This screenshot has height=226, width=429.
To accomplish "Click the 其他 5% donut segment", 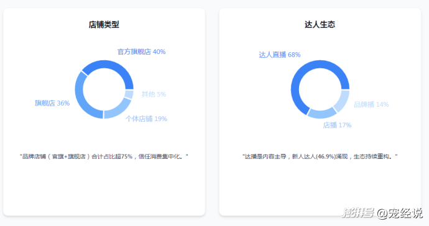I will click(129, 94).
